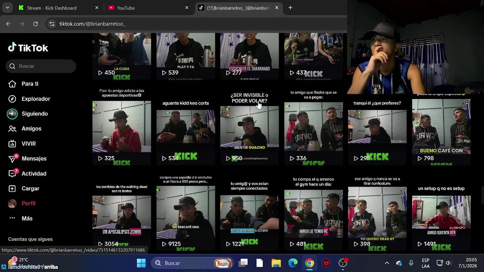Click the Cargar upload icon
Viewport: 484px width, 272px height.
[12, 189]
